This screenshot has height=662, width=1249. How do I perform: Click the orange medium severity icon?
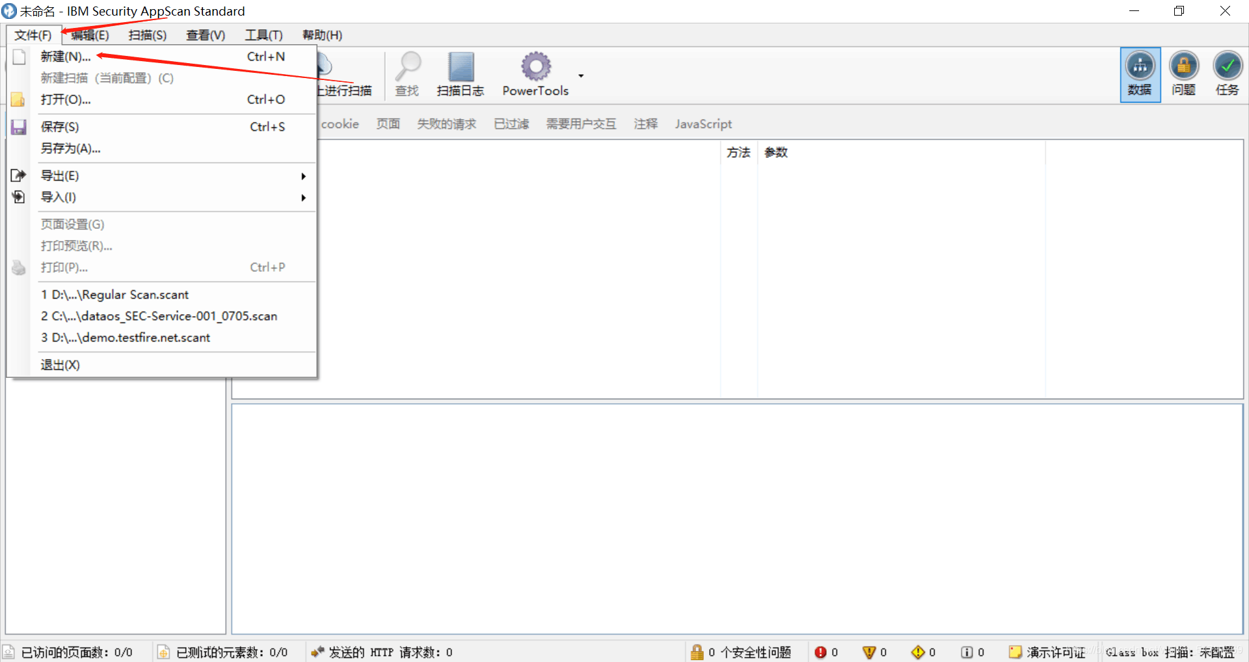[868, 652]
